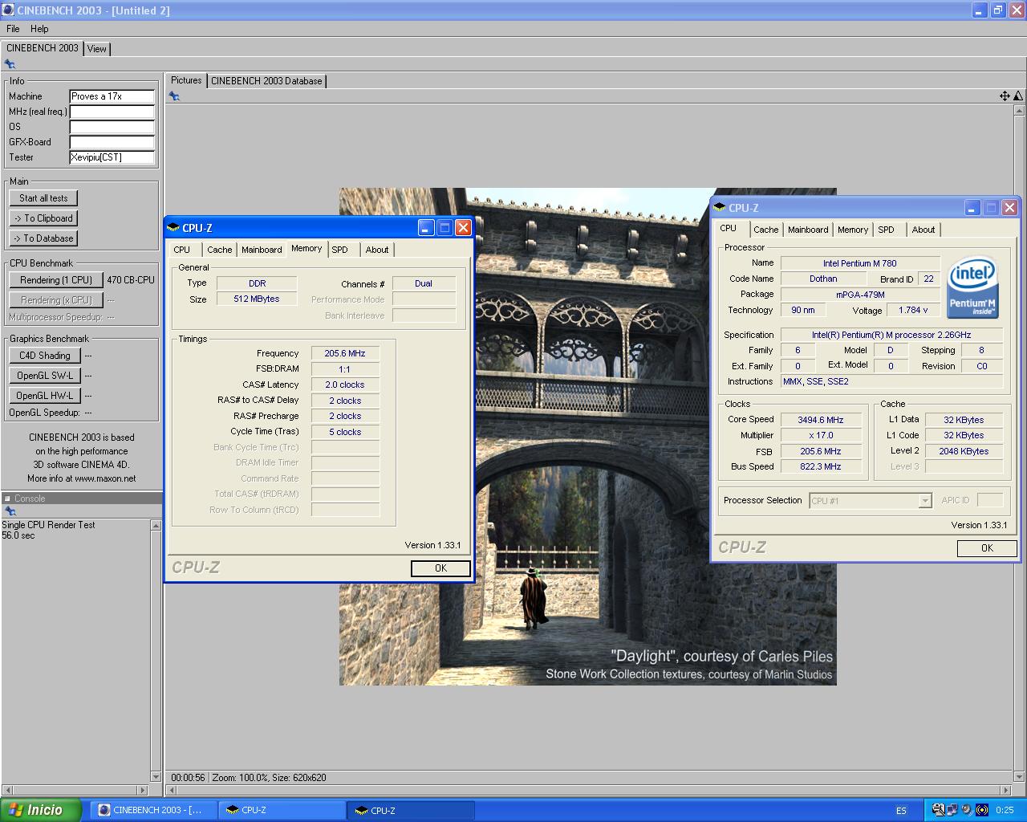
Task: Select the CINEBENCH 2003 main tab
Action: 43,48
